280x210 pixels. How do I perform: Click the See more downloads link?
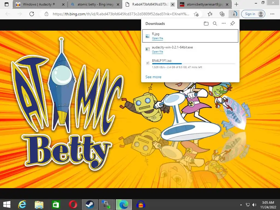pos(153,77)
